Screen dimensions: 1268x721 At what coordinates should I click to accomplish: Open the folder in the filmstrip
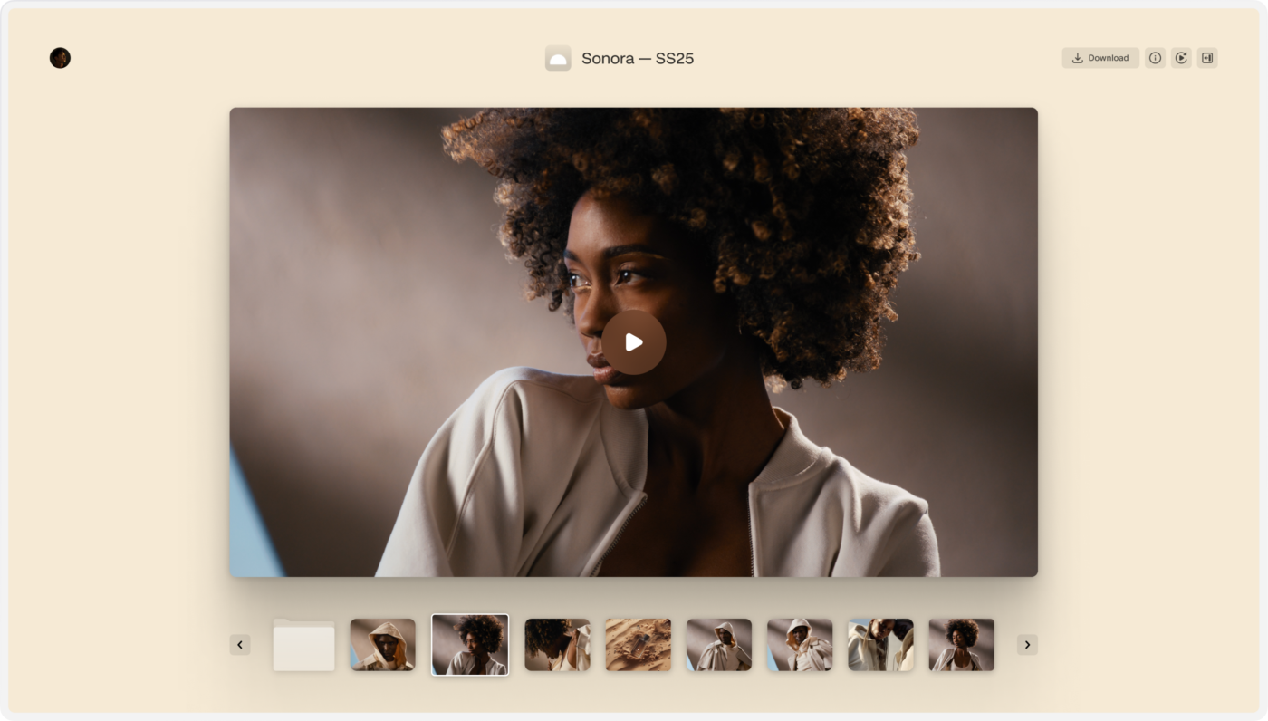[x=304, y=645]
